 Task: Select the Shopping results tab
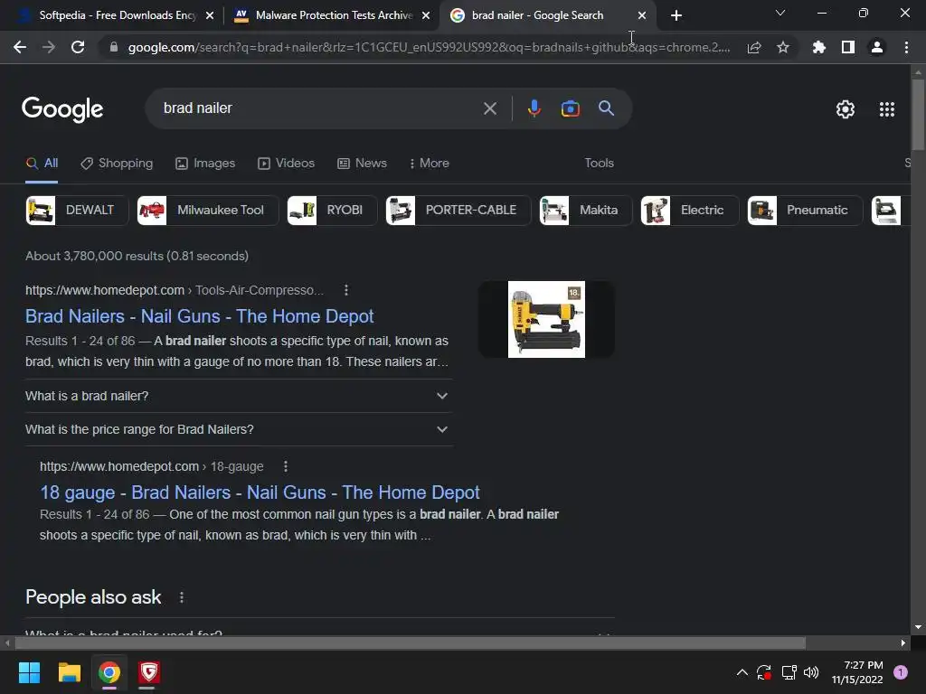coord(117,163)
